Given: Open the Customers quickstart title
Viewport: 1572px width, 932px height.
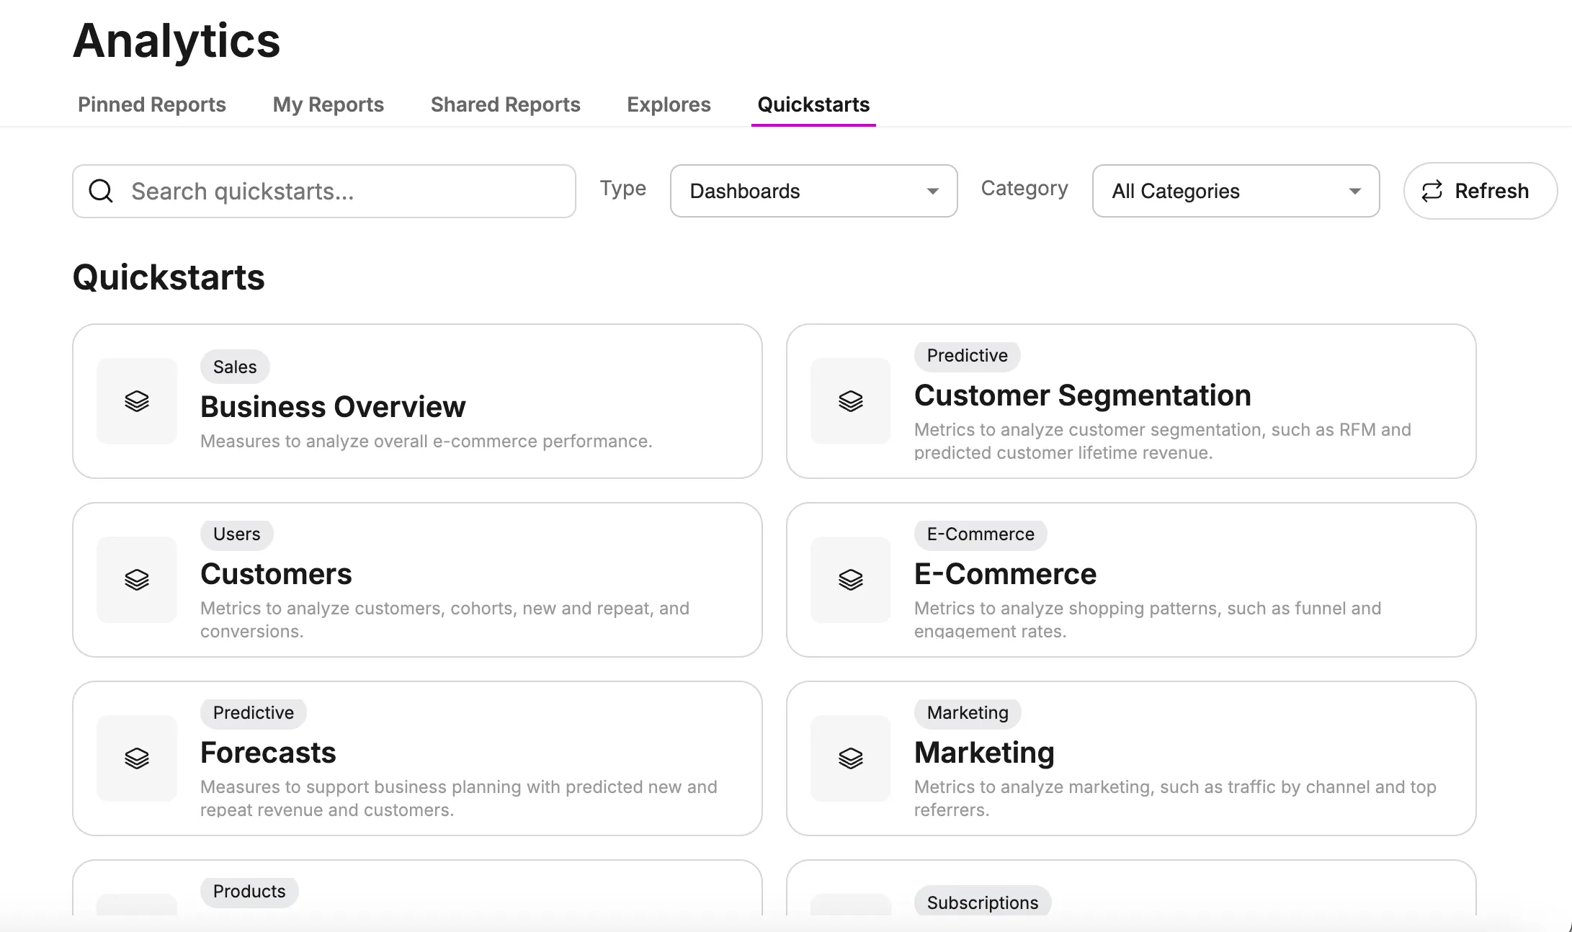Looking at the screenshot, I should (276, 574).
